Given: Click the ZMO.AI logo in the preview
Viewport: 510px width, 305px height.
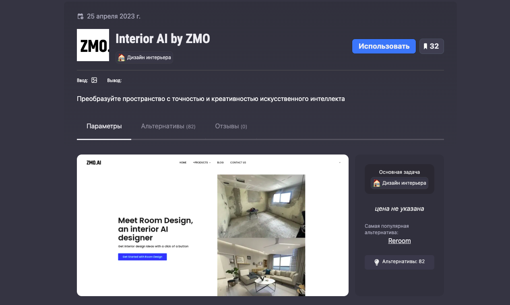Looking at the screenshot, I should pyautogui.click(x=94, y=163).
